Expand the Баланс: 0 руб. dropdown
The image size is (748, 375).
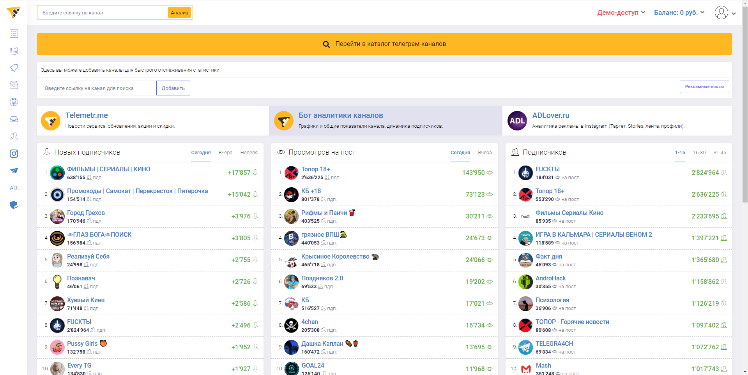pos(679,12)
